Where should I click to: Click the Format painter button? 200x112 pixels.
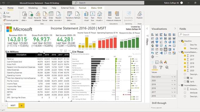pyautogui.click(x=11, y=20)
